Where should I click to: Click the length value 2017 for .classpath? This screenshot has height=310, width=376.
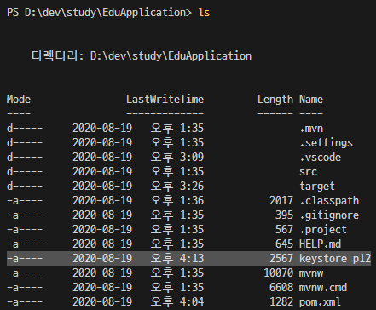coord(281,201)
